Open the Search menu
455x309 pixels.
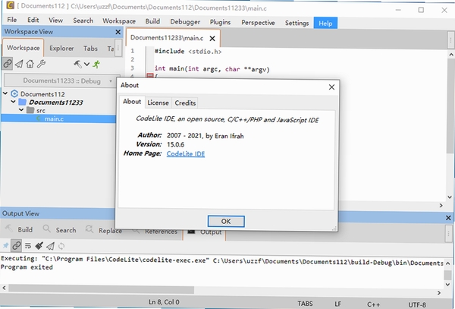[83, 20]
